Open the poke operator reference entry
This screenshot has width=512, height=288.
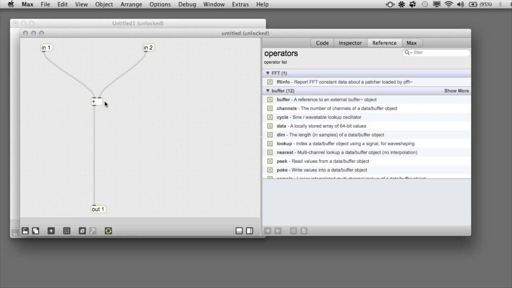(366, 170)
